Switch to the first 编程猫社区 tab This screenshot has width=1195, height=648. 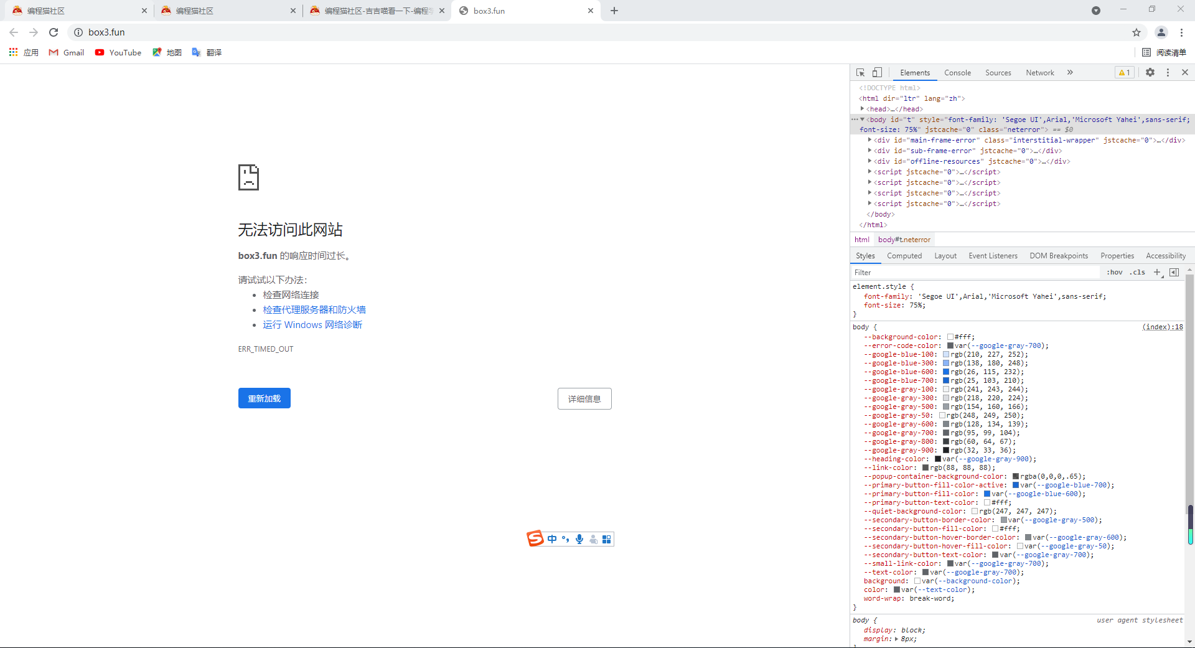pyautogui.click(x=78, y=11)
